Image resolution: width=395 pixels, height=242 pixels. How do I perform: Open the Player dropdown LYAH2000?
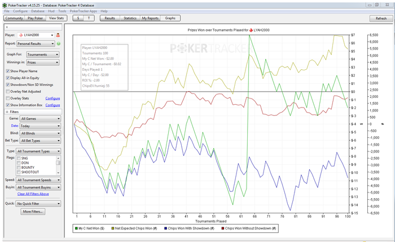[36, 35]
